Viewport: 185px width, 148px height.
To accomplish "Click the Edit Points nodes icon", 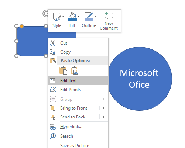I will 53,90.
